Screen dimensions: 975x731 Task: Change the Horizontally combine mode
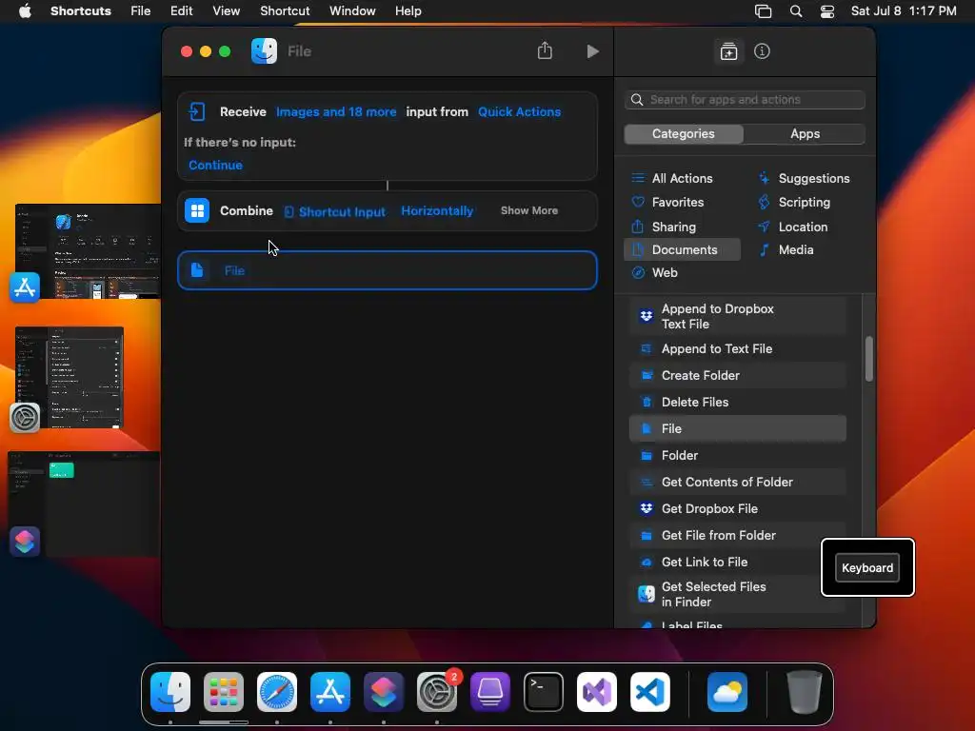click(x=437, y=210)
